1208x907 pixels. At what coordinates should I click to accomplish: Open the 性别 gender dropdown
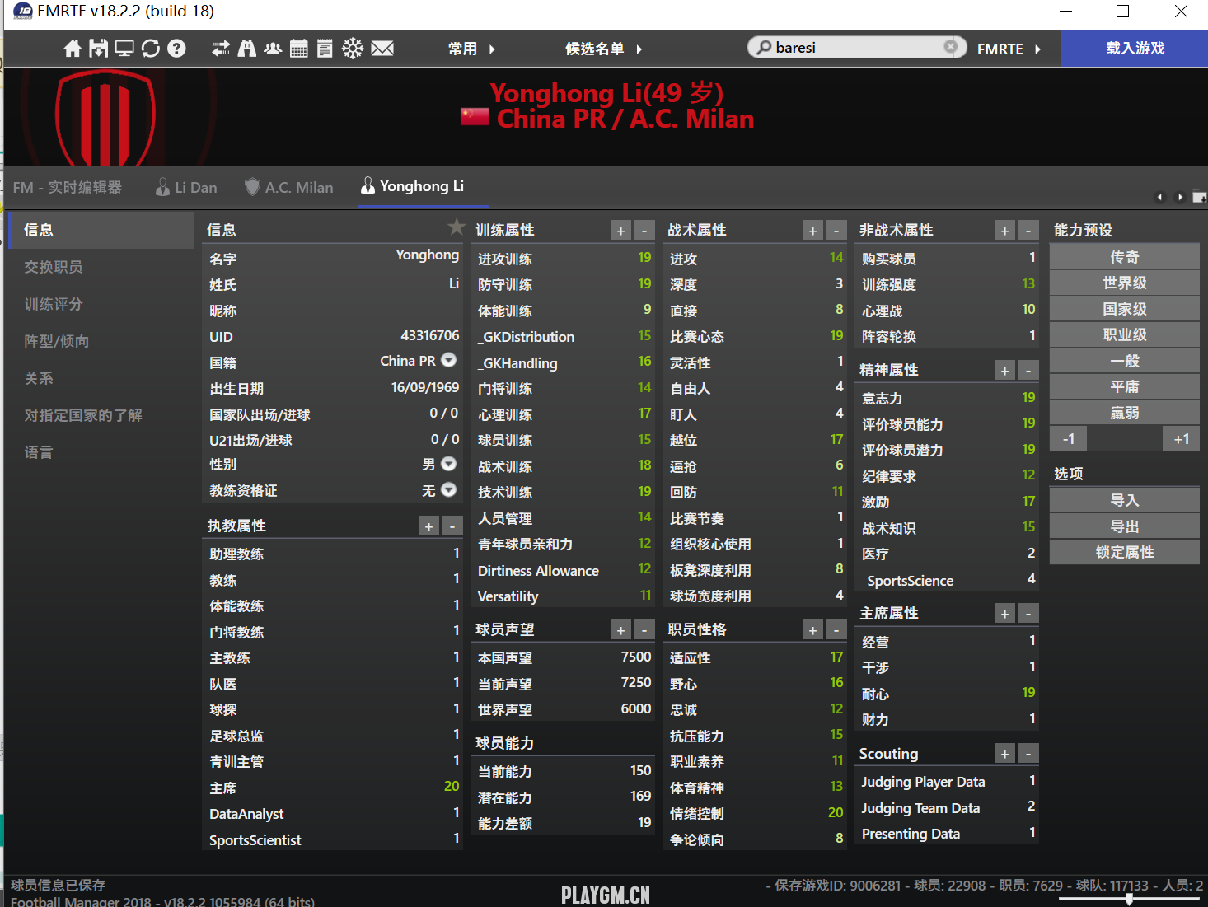click(x=448, y=464)
